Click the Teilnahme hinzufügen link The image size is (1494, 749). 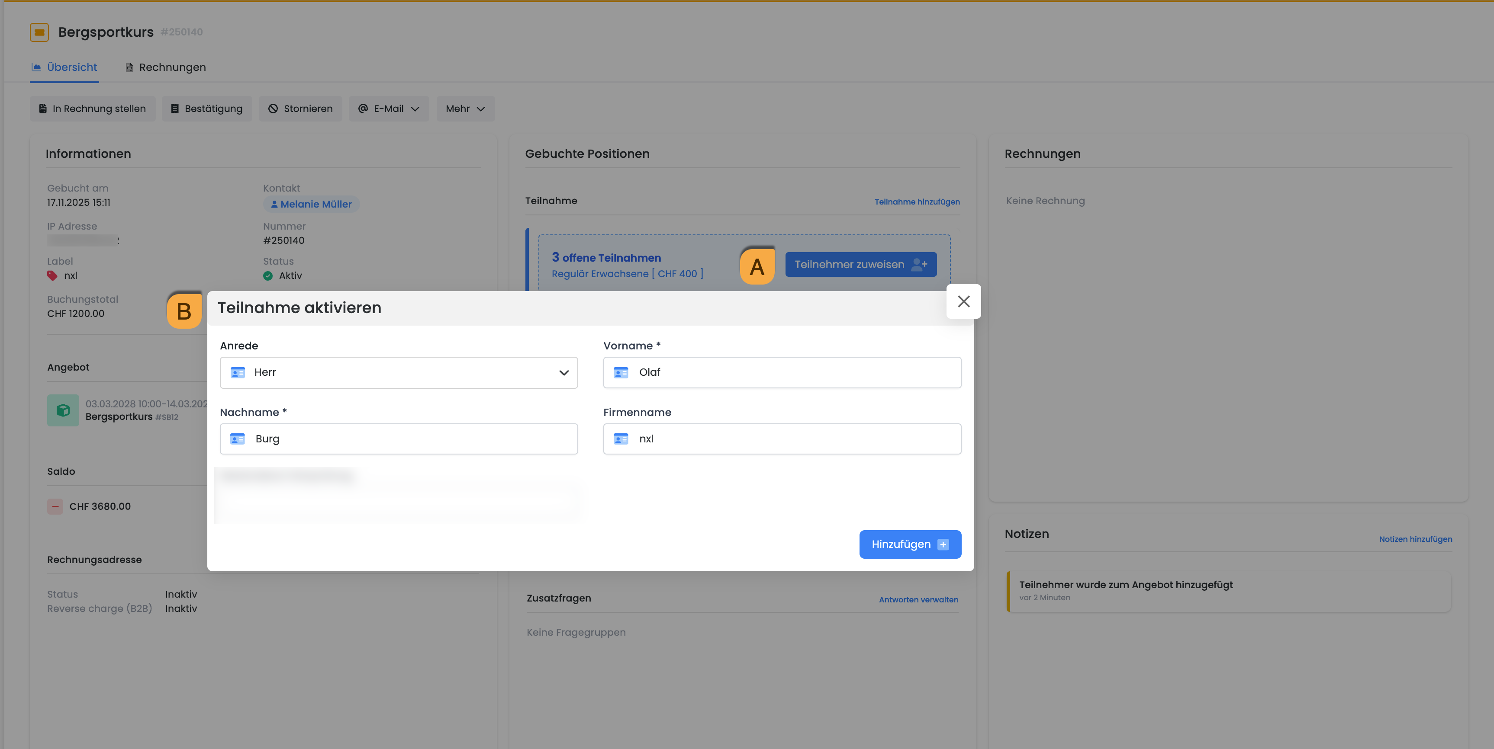916,202
